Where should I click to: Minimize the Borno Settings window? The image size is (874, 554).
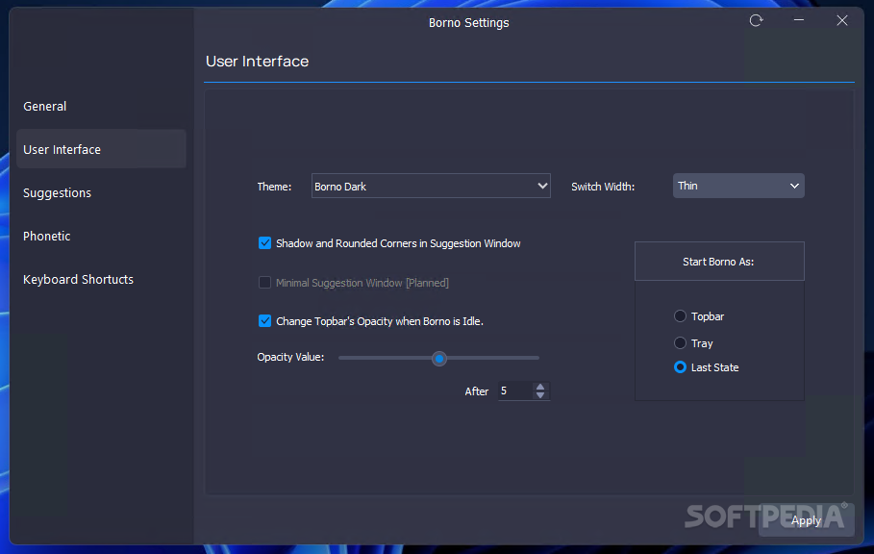(799, 20)
